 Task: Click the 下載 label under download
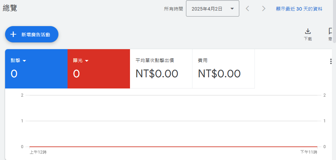tap(308, 39)
